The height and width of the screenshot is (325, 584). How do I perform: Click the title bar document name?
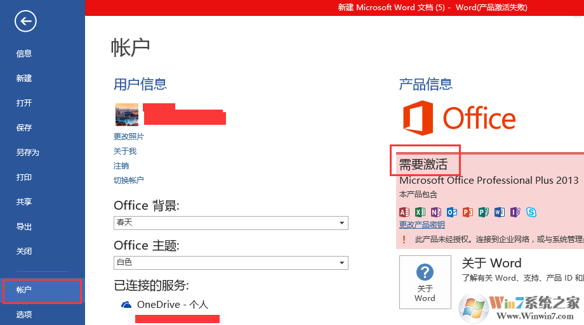(x=392, y=8)
